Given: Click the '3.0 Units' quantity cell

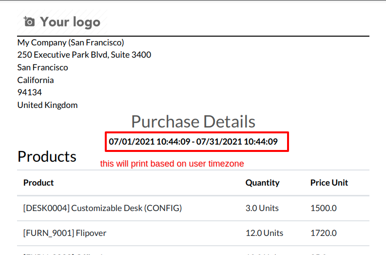Looking at the screenshot, I should (262, 208).
